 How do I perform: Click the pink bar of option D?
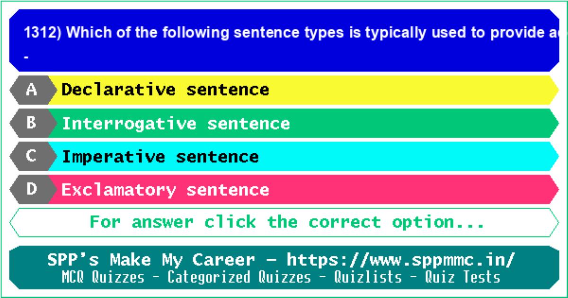tap(303, 189)
